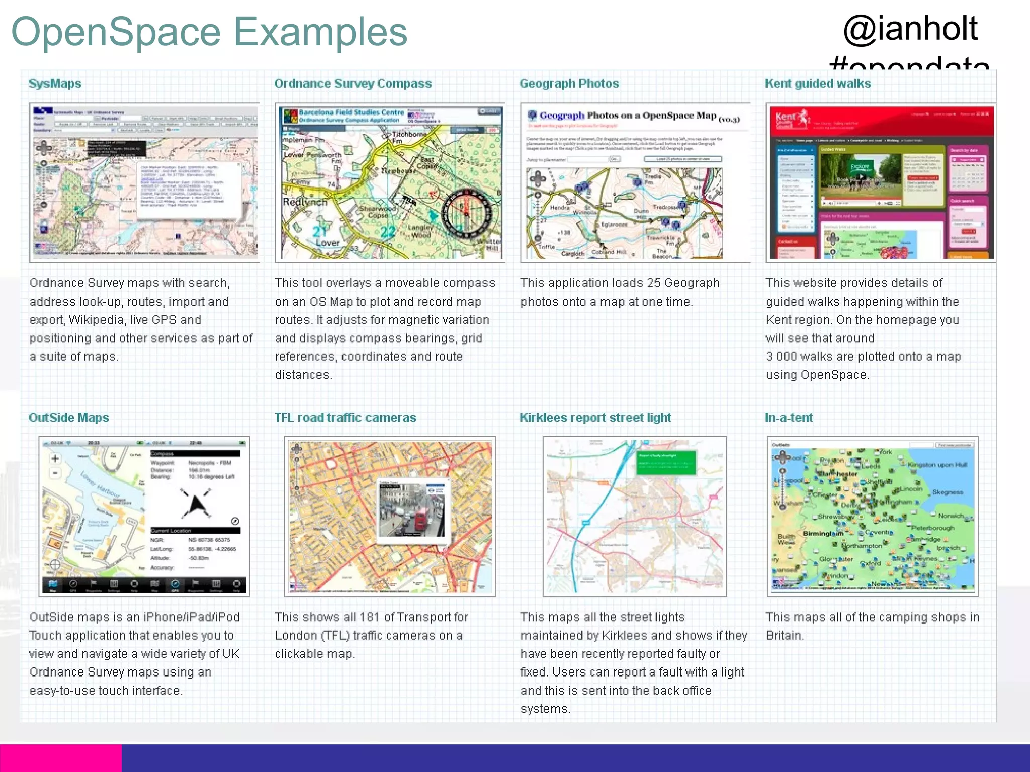Click the pan control in SysMaps map
This screenshot has height=772, width=1030.
[x=43, y=148]
